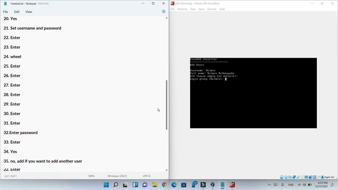Click the blue badged app icon next to Store
Screen dimensions: 338x190
(x=194, y=184)
